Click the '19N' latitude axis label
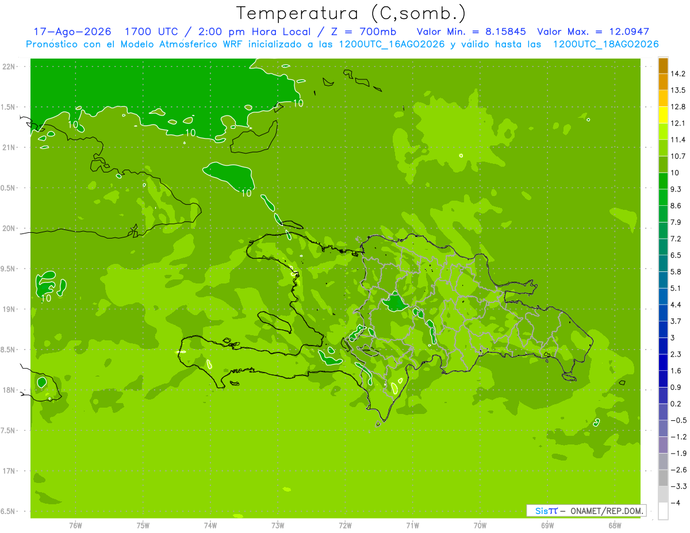 tap(9, 309)
